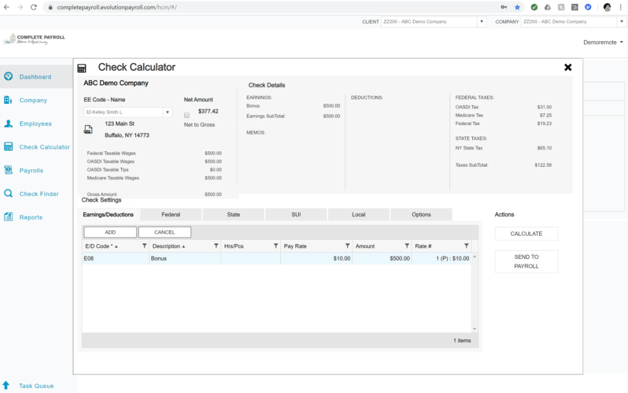Open the Reports sidebar icon
628x393 pixels.
click(8, 217)
